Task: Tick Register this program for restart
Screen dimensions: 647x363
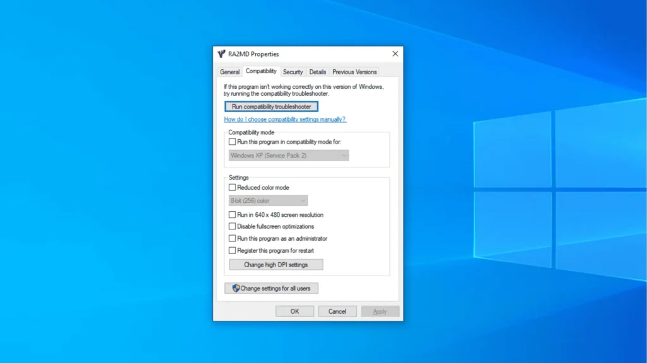Action: (x=233, y=250)
